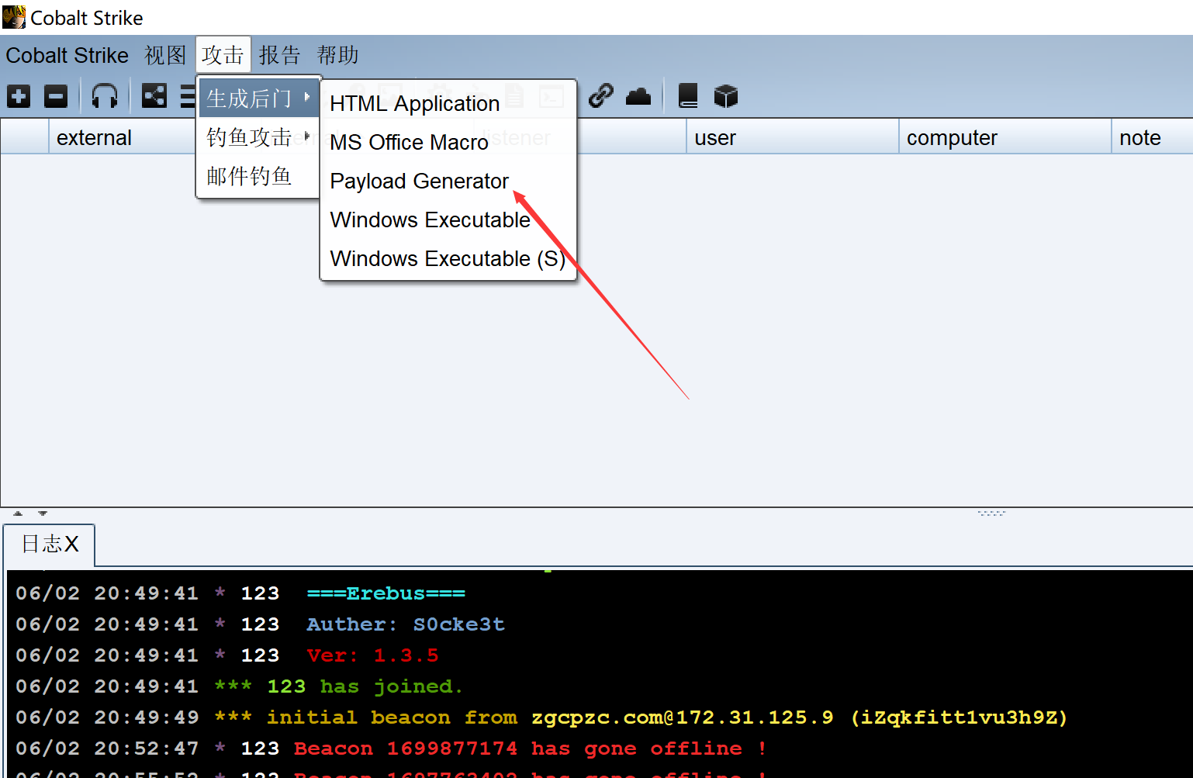Viewport: 1193px width, 778px height.
Task: Open help via the book icon
Action: [x=688, y=96]
